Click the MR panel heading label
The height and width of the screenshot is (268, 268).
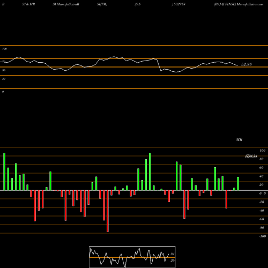point(239,139)
